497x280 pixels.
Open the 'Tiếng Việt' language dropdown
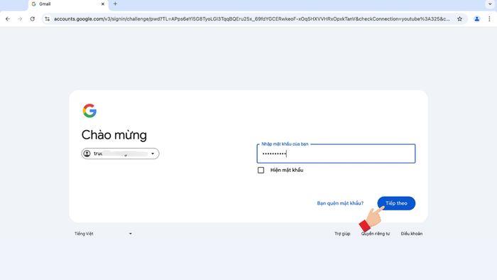point(104,234)
